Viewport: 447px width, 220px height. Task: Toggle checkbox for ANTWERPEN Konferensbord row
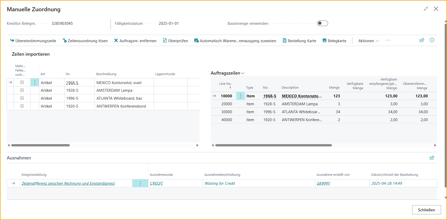[x=22, y=106]
